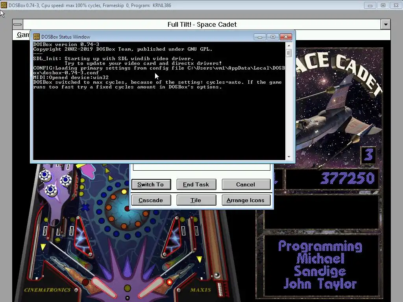Click the Space Cadet title bar dropdown arrow
403x302 pixels.
point(386,24)
